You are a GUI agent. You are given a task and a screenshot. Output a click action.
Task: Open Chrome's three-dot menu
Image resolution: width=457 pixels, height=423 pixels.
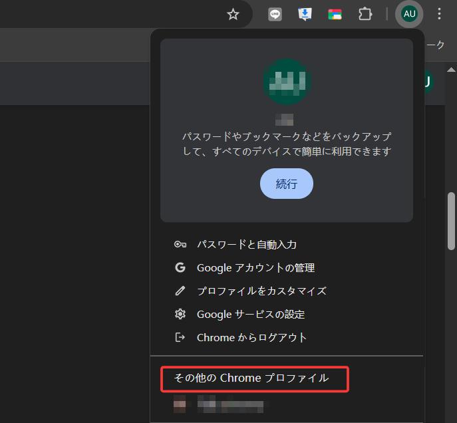439,14
